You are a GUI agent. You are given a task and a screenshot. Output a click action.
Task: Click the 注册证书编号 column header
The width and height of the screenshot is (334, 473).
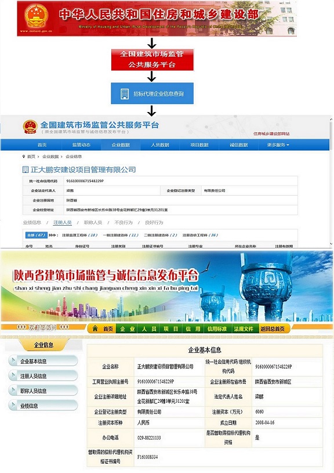click(153, 246)
